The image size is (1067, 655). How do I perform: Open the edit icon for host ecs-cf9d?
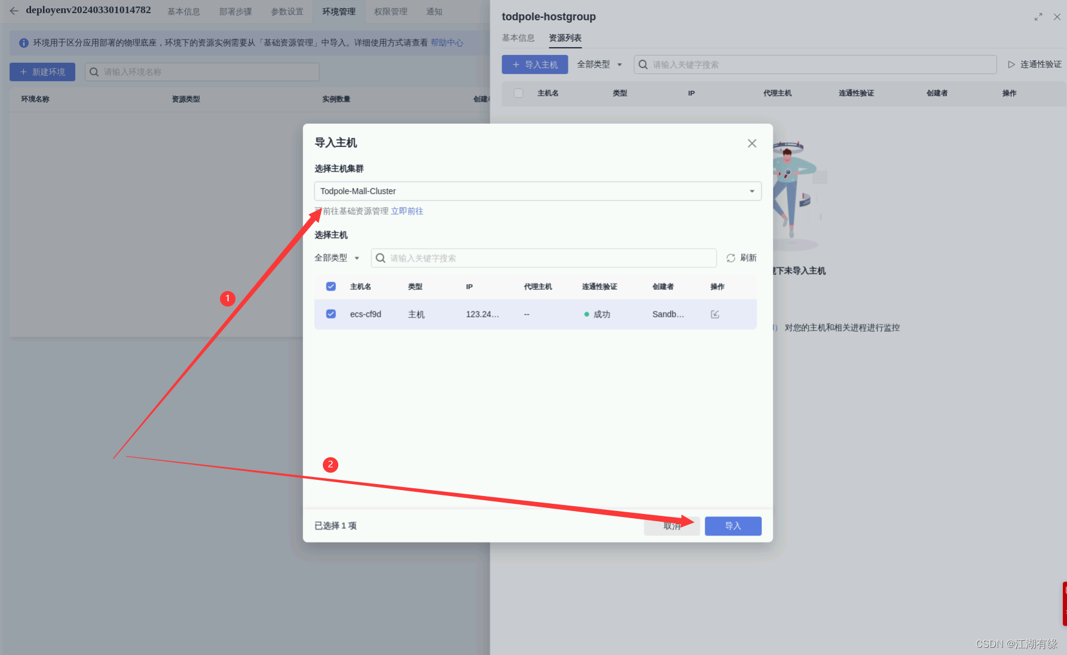715,314
